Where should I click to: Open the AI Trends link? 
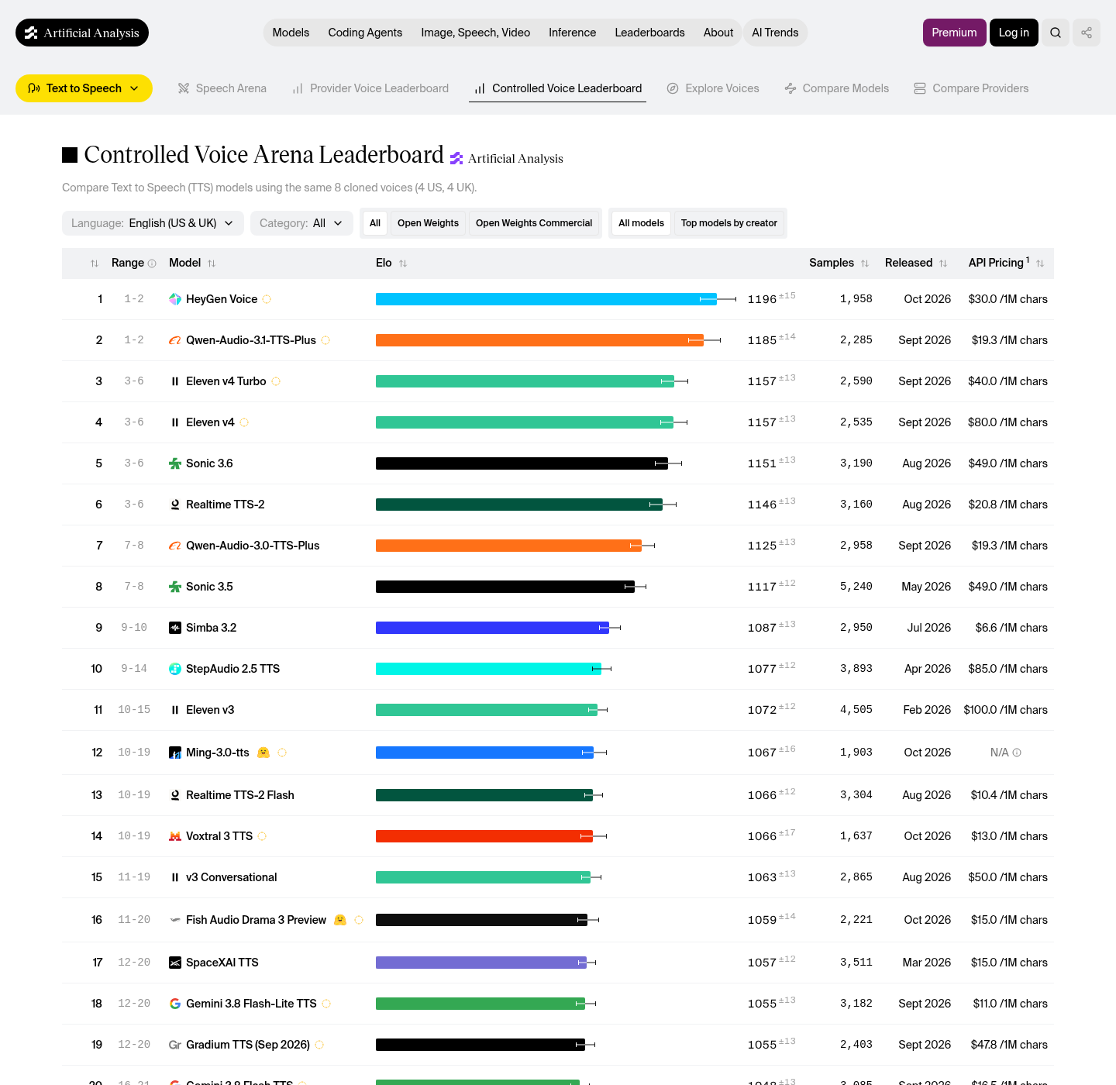click(x=775, y=33)
